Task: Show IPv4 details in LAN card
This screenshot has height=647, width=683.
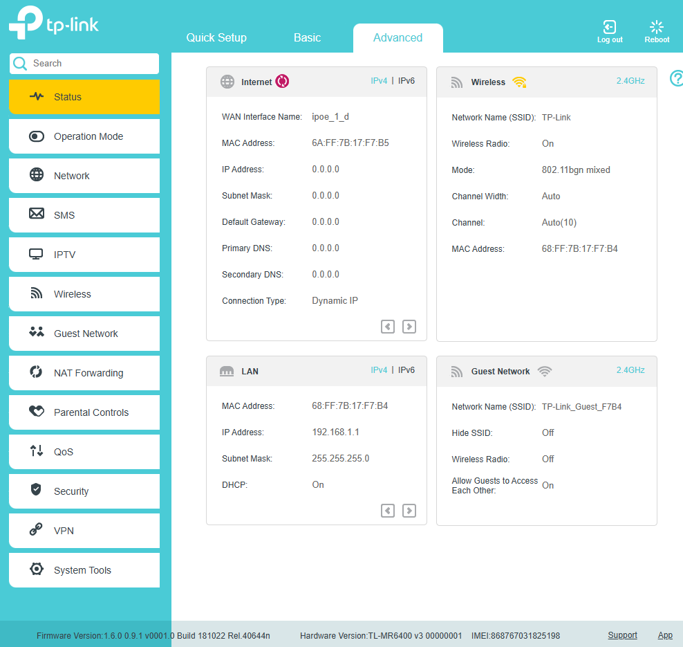Action: click(x=379, y=370)
